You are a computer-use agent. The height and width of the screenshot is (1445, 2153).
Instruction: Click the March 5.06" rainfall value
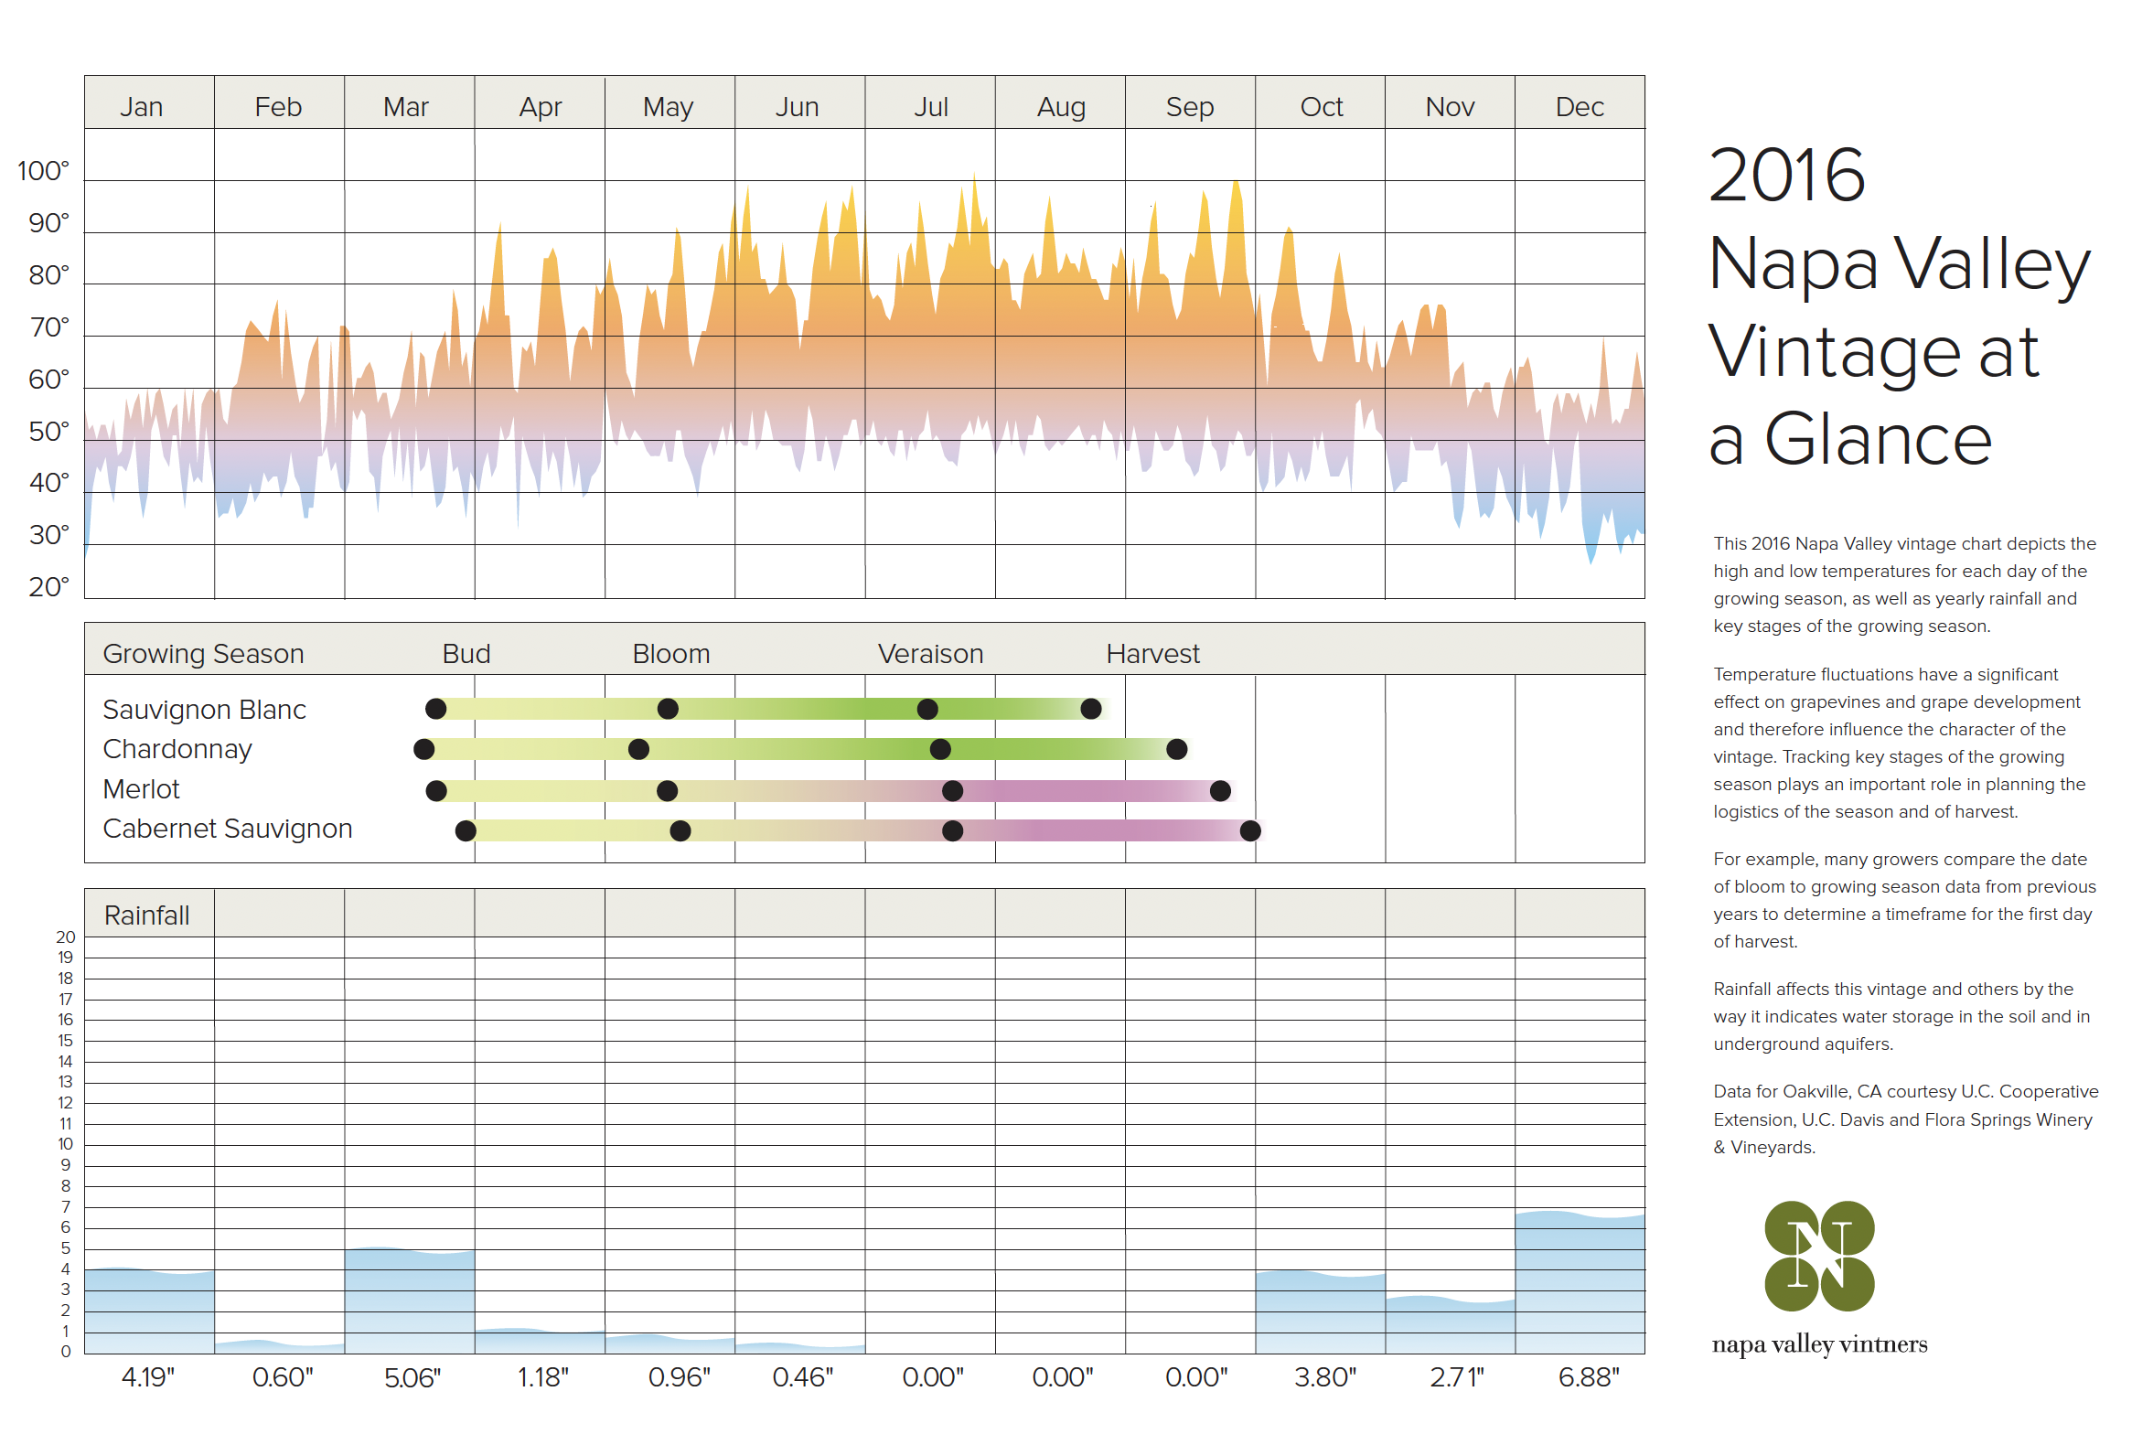pos(412,1376)
